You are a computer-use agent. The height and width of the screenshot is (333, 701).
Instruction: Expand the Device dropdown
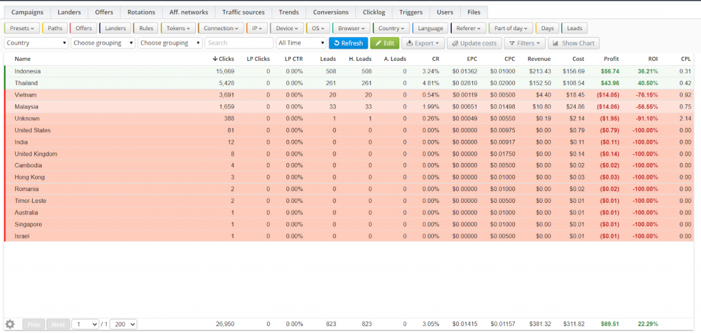[x=287, y=28]
